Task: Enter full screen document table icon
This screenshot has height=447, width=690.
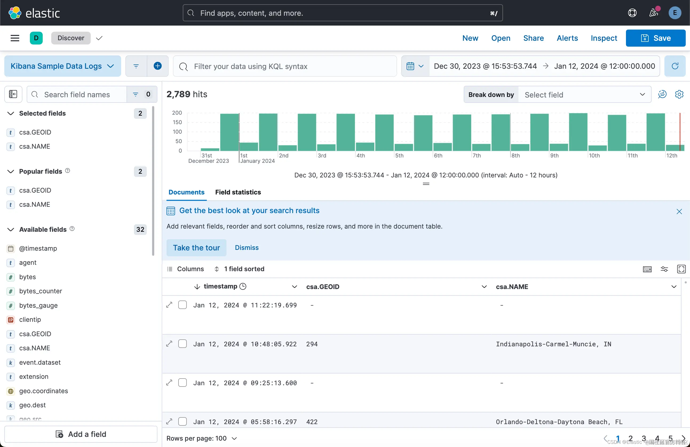Action: click(x=681, y=269)
